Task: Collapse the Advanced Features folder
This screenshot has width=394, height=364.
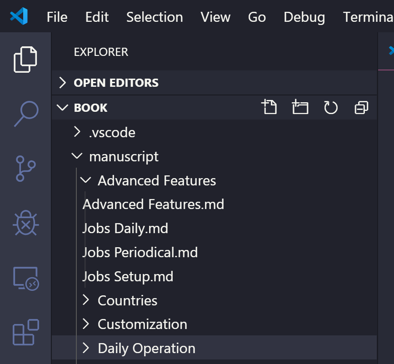Action: 214,180
